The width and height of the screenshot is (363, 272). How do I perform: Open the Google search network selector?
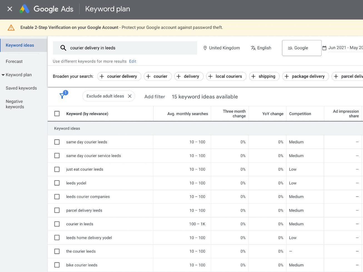coord(302,48)
